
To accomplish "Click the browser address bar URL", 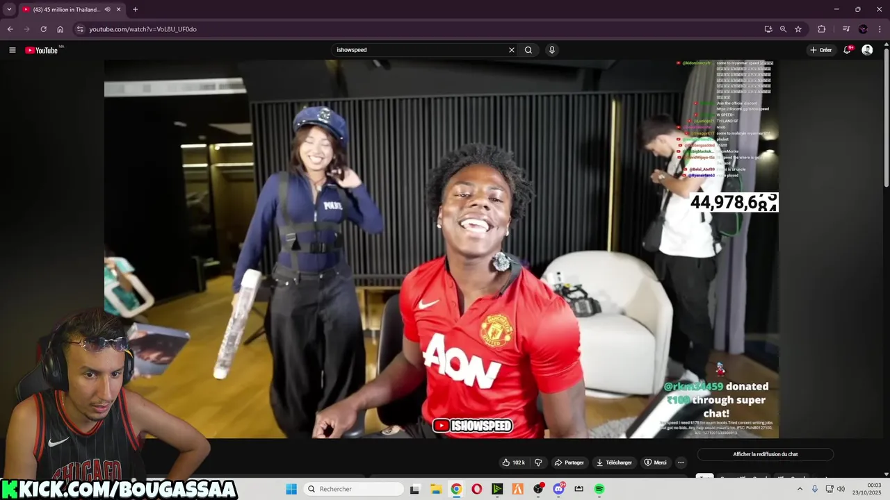I will click(x=143, y=29).
